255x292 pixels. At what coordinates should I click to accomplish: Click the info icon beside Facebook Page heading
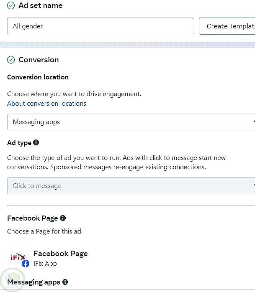click(63, 218)
